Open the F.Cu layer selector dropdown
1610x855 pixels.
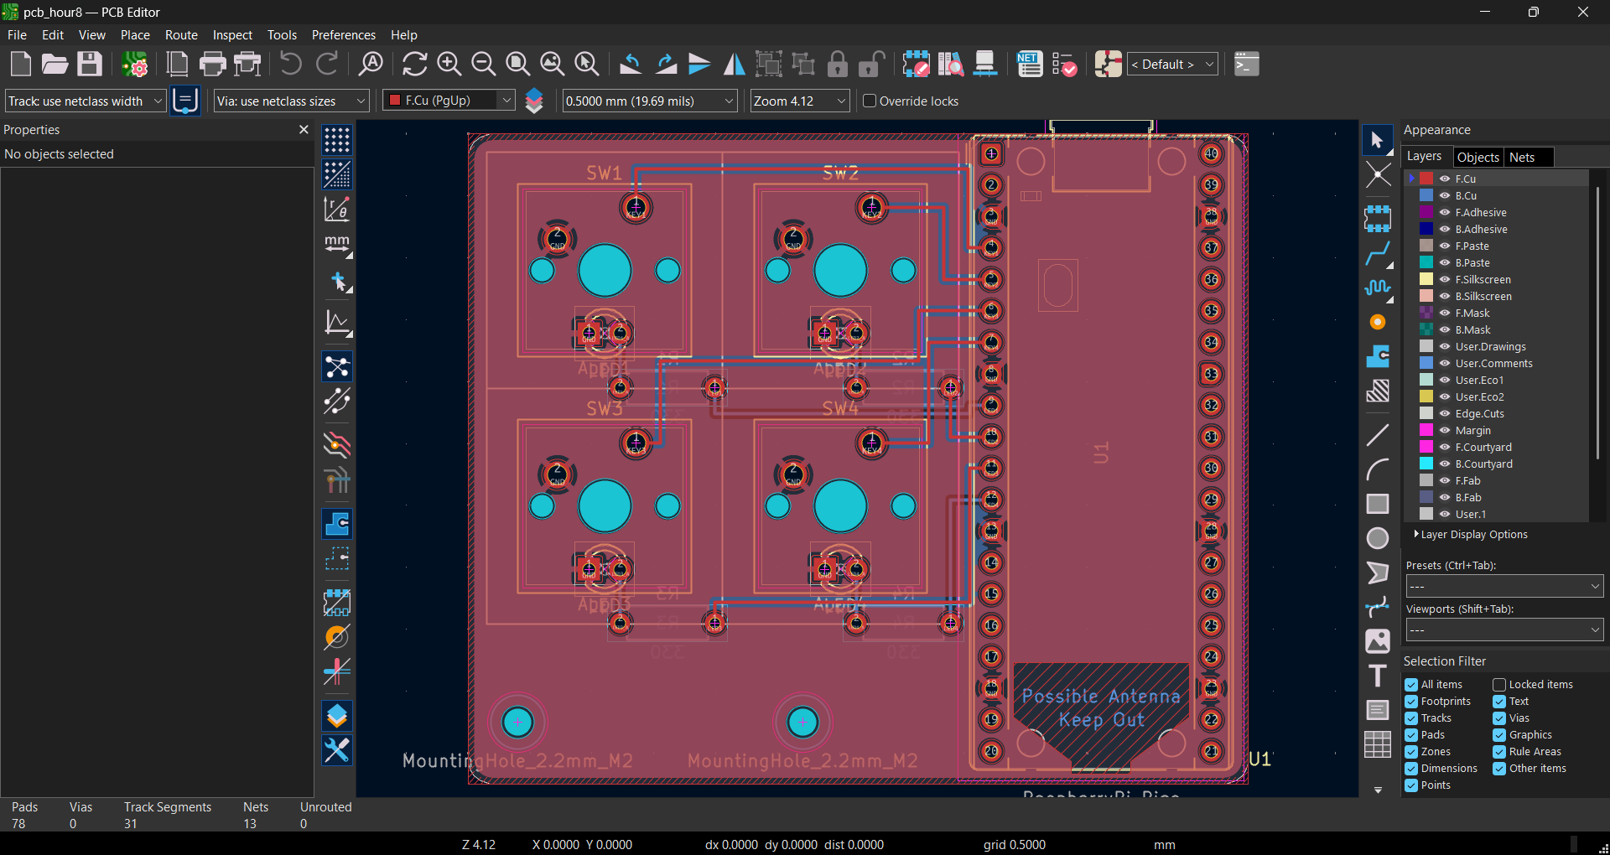[449, 101]
